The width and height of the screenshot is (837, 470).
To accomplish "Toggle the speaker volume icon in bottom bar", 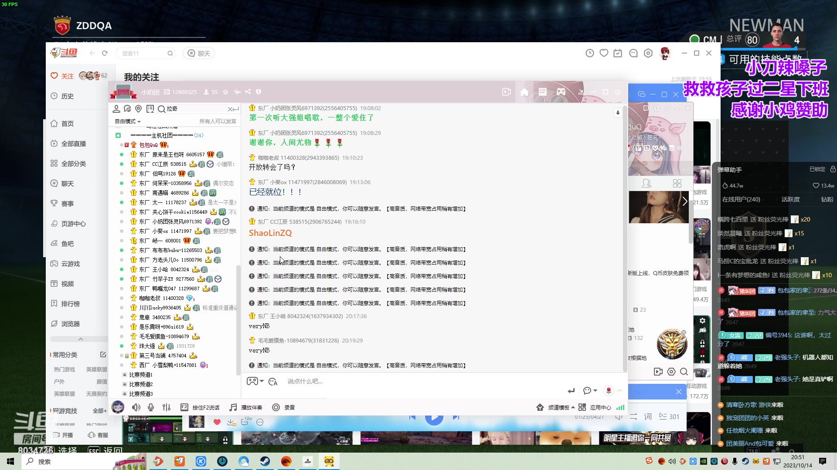I will (x=136, y=407).
